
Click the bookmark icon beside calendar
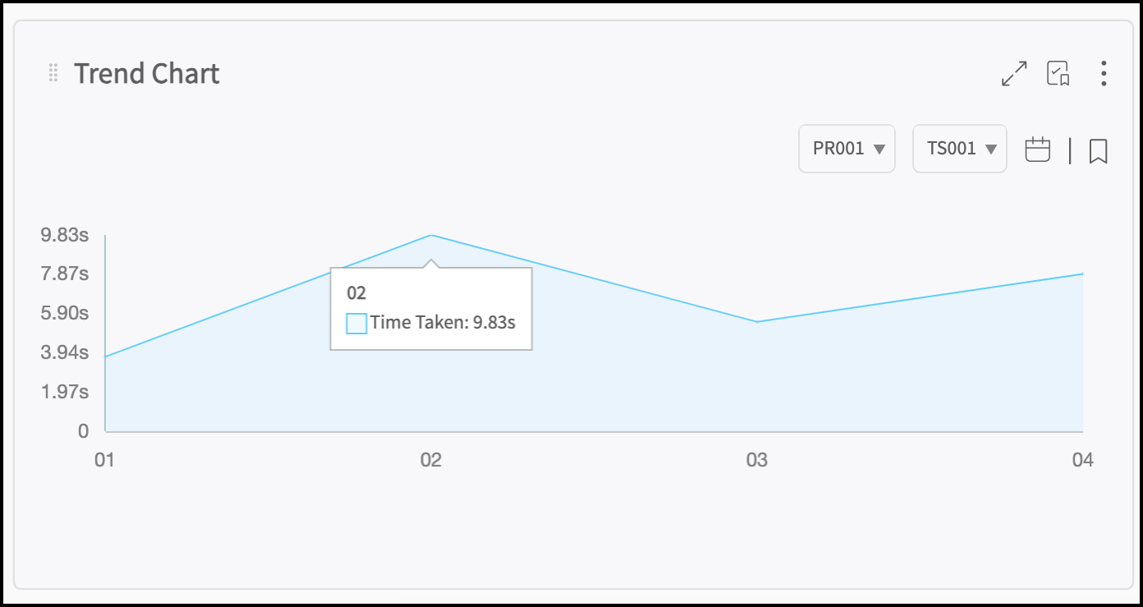click(x=1099, y=150)
